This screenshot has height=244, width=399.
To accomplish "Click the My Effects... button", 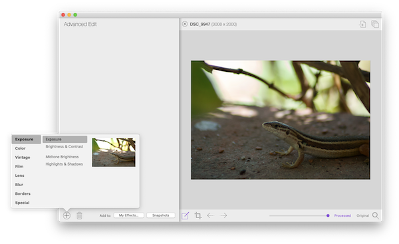I will pyautogui.click(x=129, y=215).
